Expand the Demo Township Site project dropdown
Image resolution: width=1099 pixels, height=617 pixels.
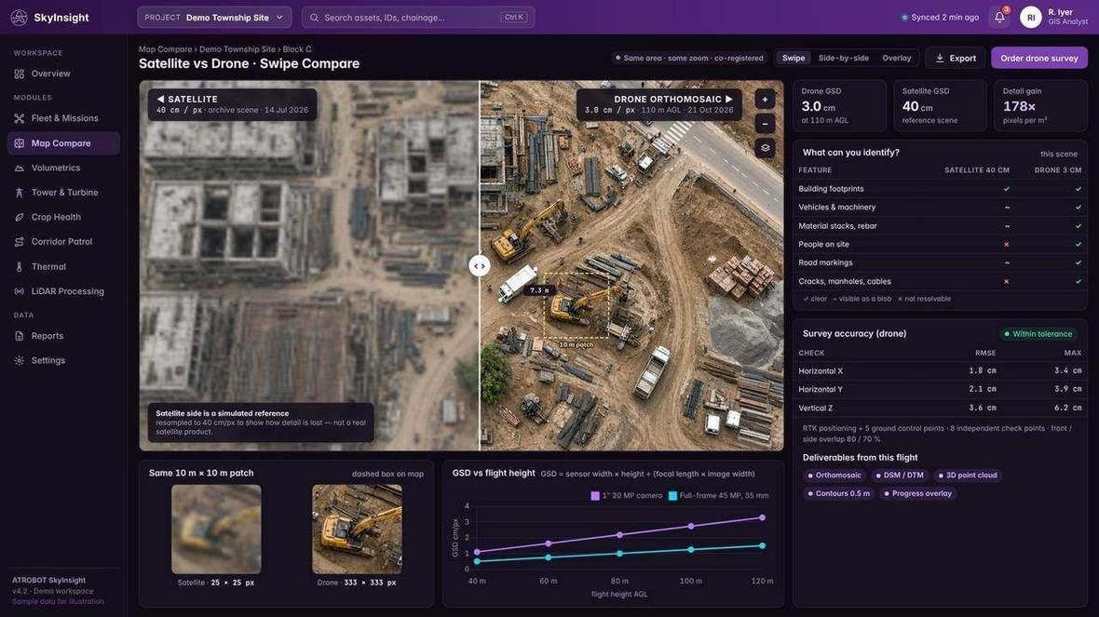pyautogui.click(x=214, y=18)
